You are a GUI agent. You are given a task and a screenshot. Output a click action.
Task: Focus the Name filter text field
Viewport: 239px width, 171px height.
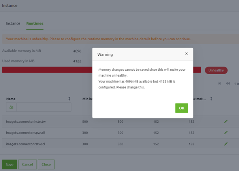(x=43, y=107)
